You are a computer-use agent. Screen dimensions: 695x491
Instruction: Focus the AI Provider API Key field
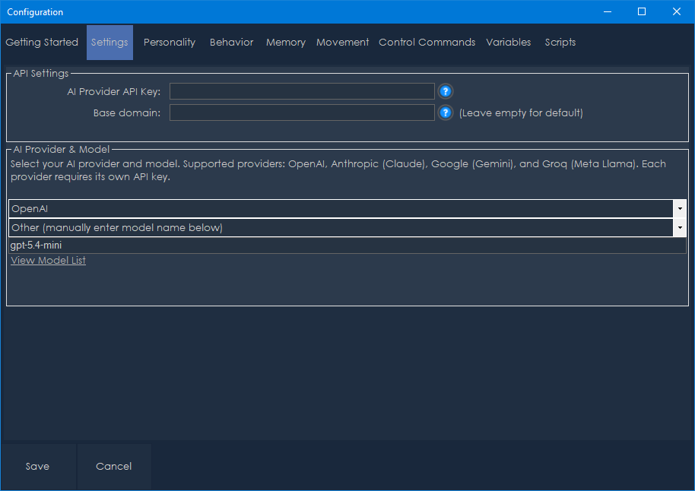click(302, 92)
